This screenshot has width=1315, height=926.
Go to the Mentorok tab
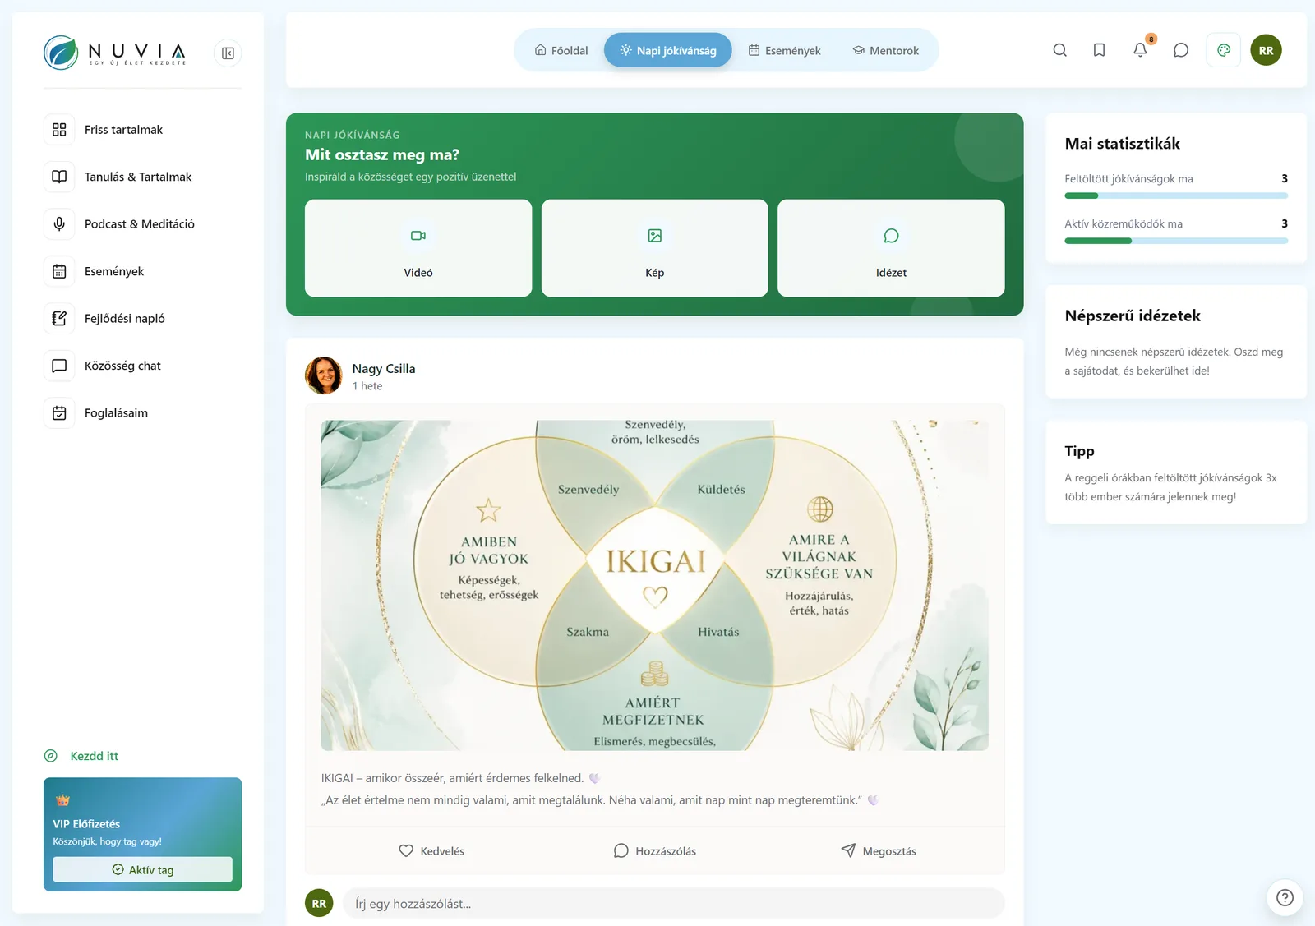[x=886, y=50]
